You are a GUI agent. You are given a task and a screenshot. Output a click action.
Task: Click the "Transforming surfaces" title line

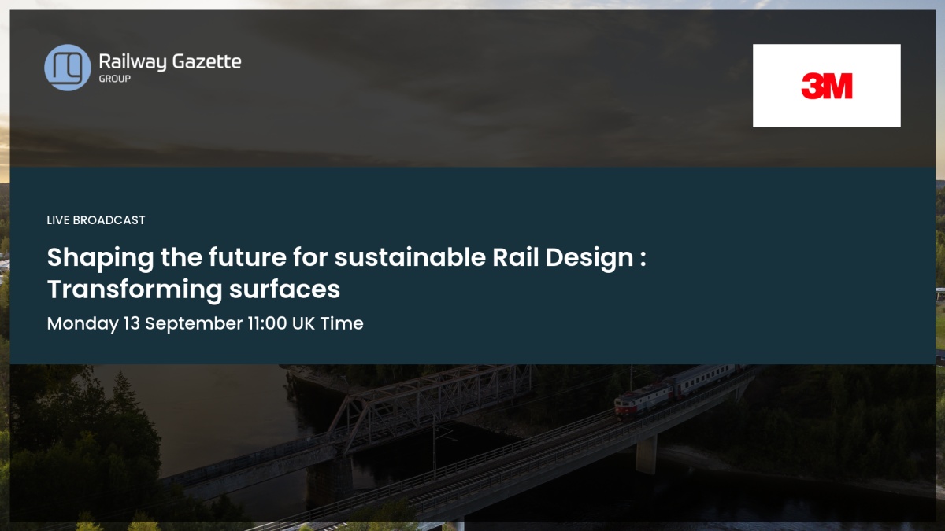(x=194, y=289)
